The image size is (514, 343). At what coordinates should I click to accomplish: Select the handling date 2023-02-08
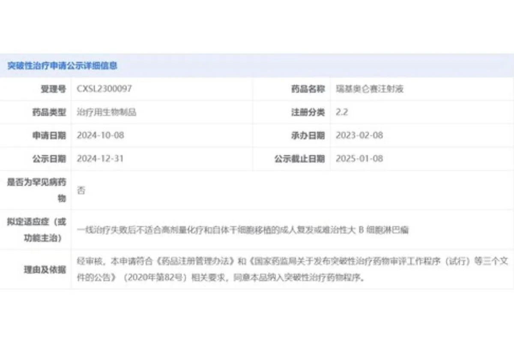coord(359,135)
